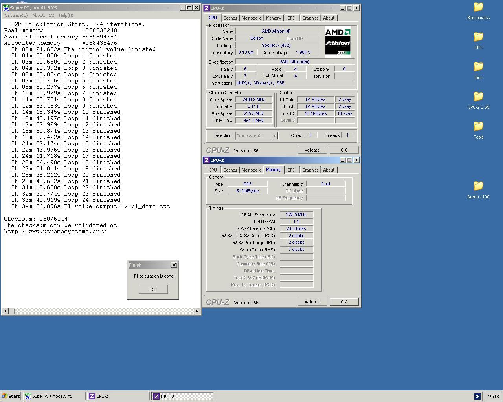Open the Bios desktop folder
The width and height of the screenshot is (503, 402).
(478, 70)
